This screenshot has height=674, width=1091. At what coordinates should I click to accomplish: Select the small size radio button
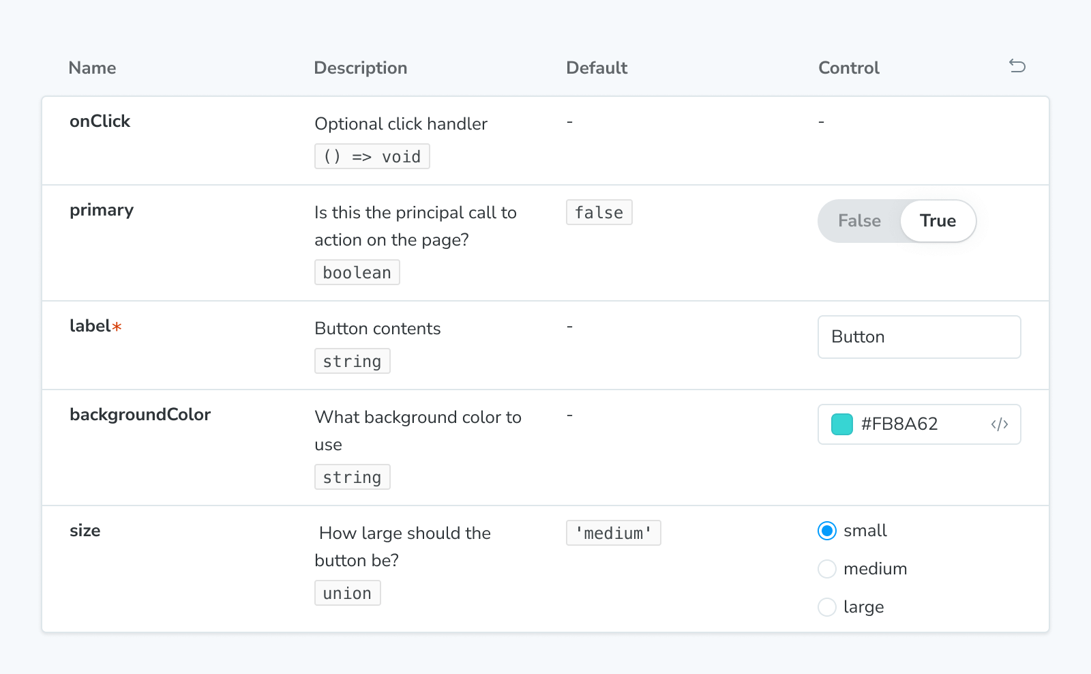pyautogui.click(x=826, y=530)
